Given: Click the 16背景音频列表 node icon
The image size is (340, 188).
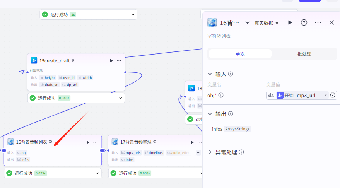Looking at the screenshot, I should click(10, 142).
